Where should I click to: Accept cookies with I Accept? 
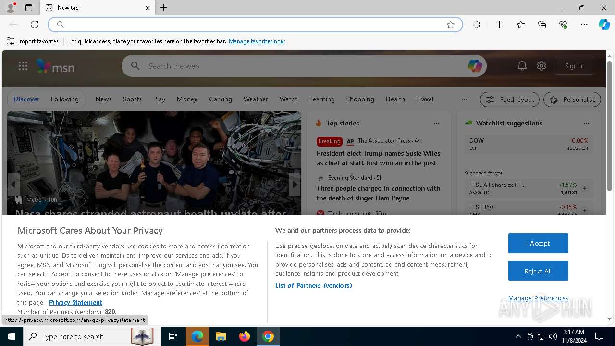(x=538, y=243)
